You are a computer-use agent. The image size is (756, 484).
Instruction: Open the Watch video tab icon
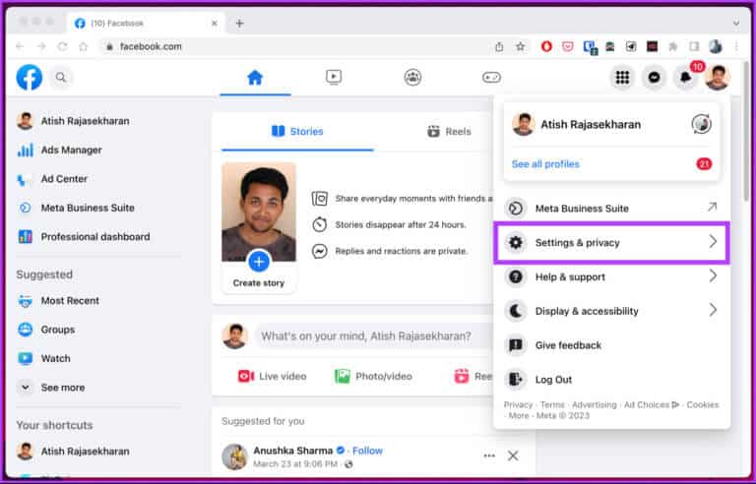point(334,77)
